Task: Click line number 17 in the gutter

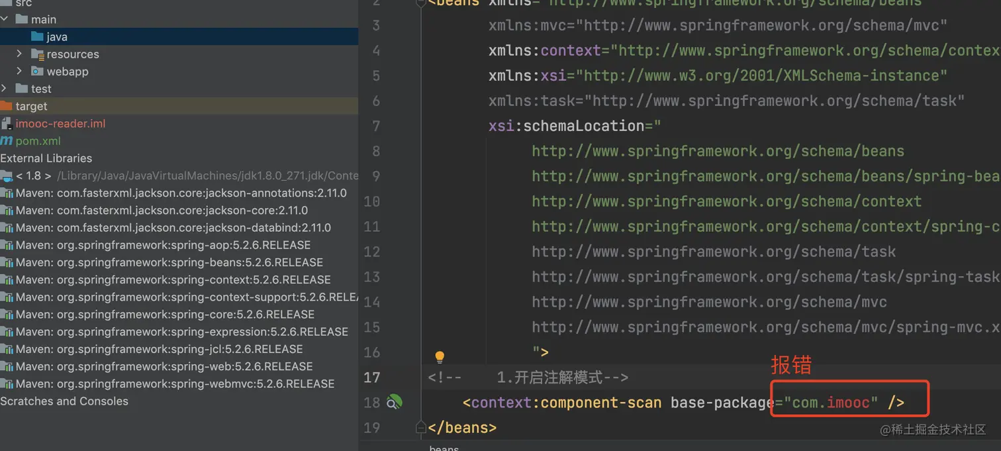Action: tap(372, 377)
